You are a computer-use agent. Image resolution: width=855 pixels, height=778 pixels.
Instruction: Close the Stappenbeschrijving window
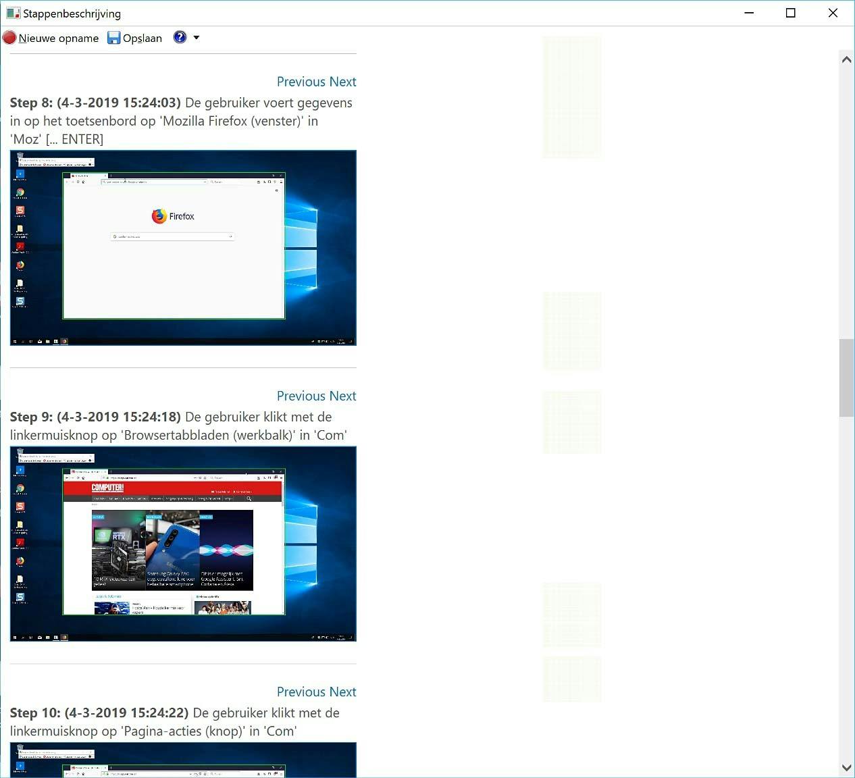833,13
